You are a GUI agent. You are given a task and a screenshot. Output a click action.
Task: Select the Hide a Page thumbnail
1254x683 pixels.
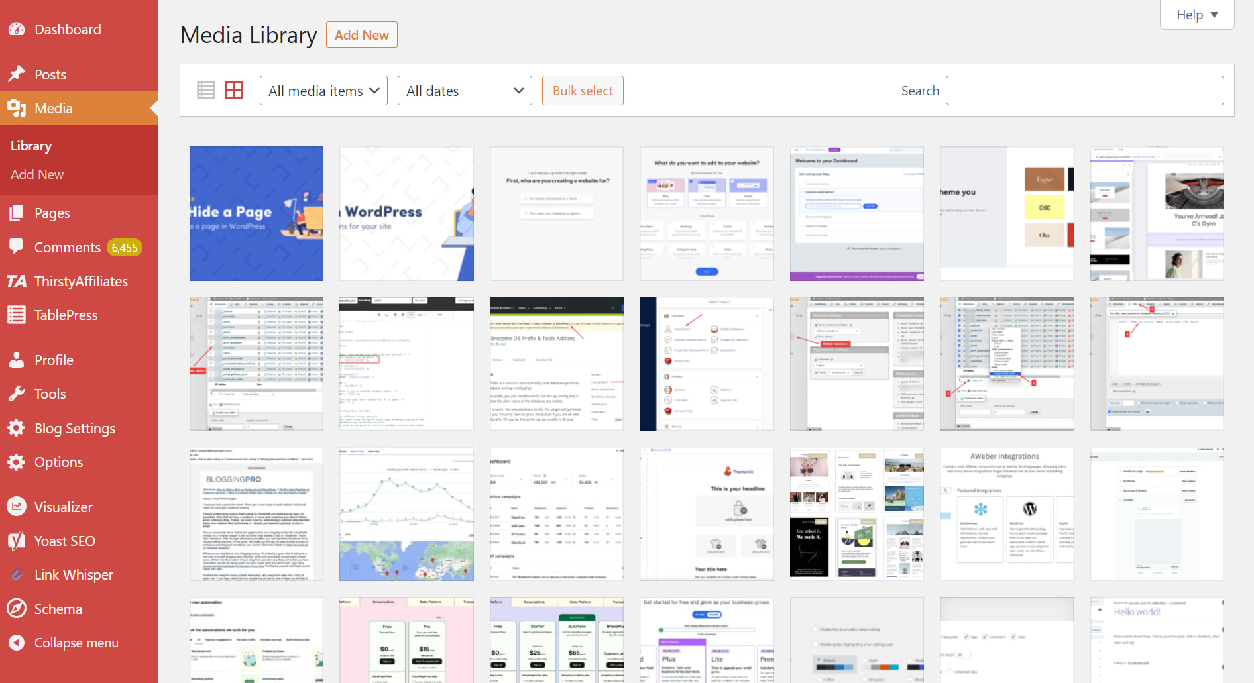point(256,213)
